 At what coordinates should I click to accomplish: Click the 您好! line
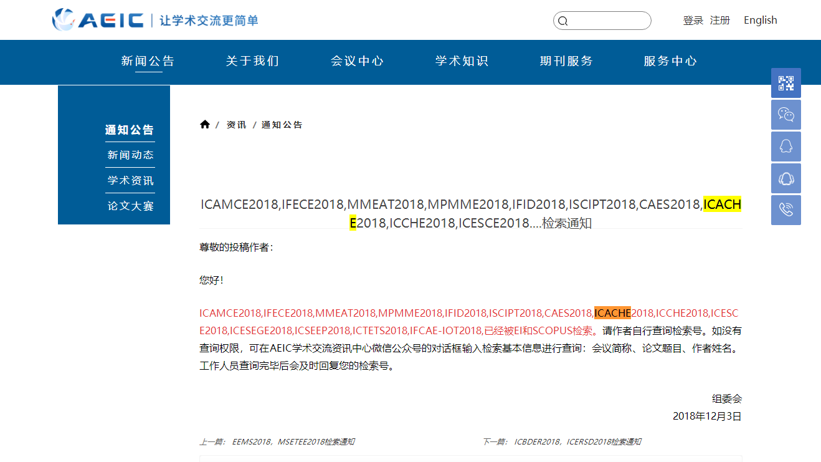tap(211, 281)
